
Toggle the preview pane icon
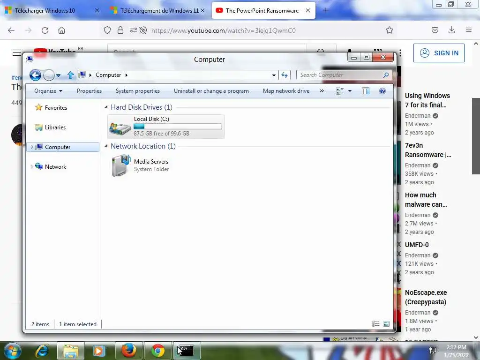tap(366, 91)
